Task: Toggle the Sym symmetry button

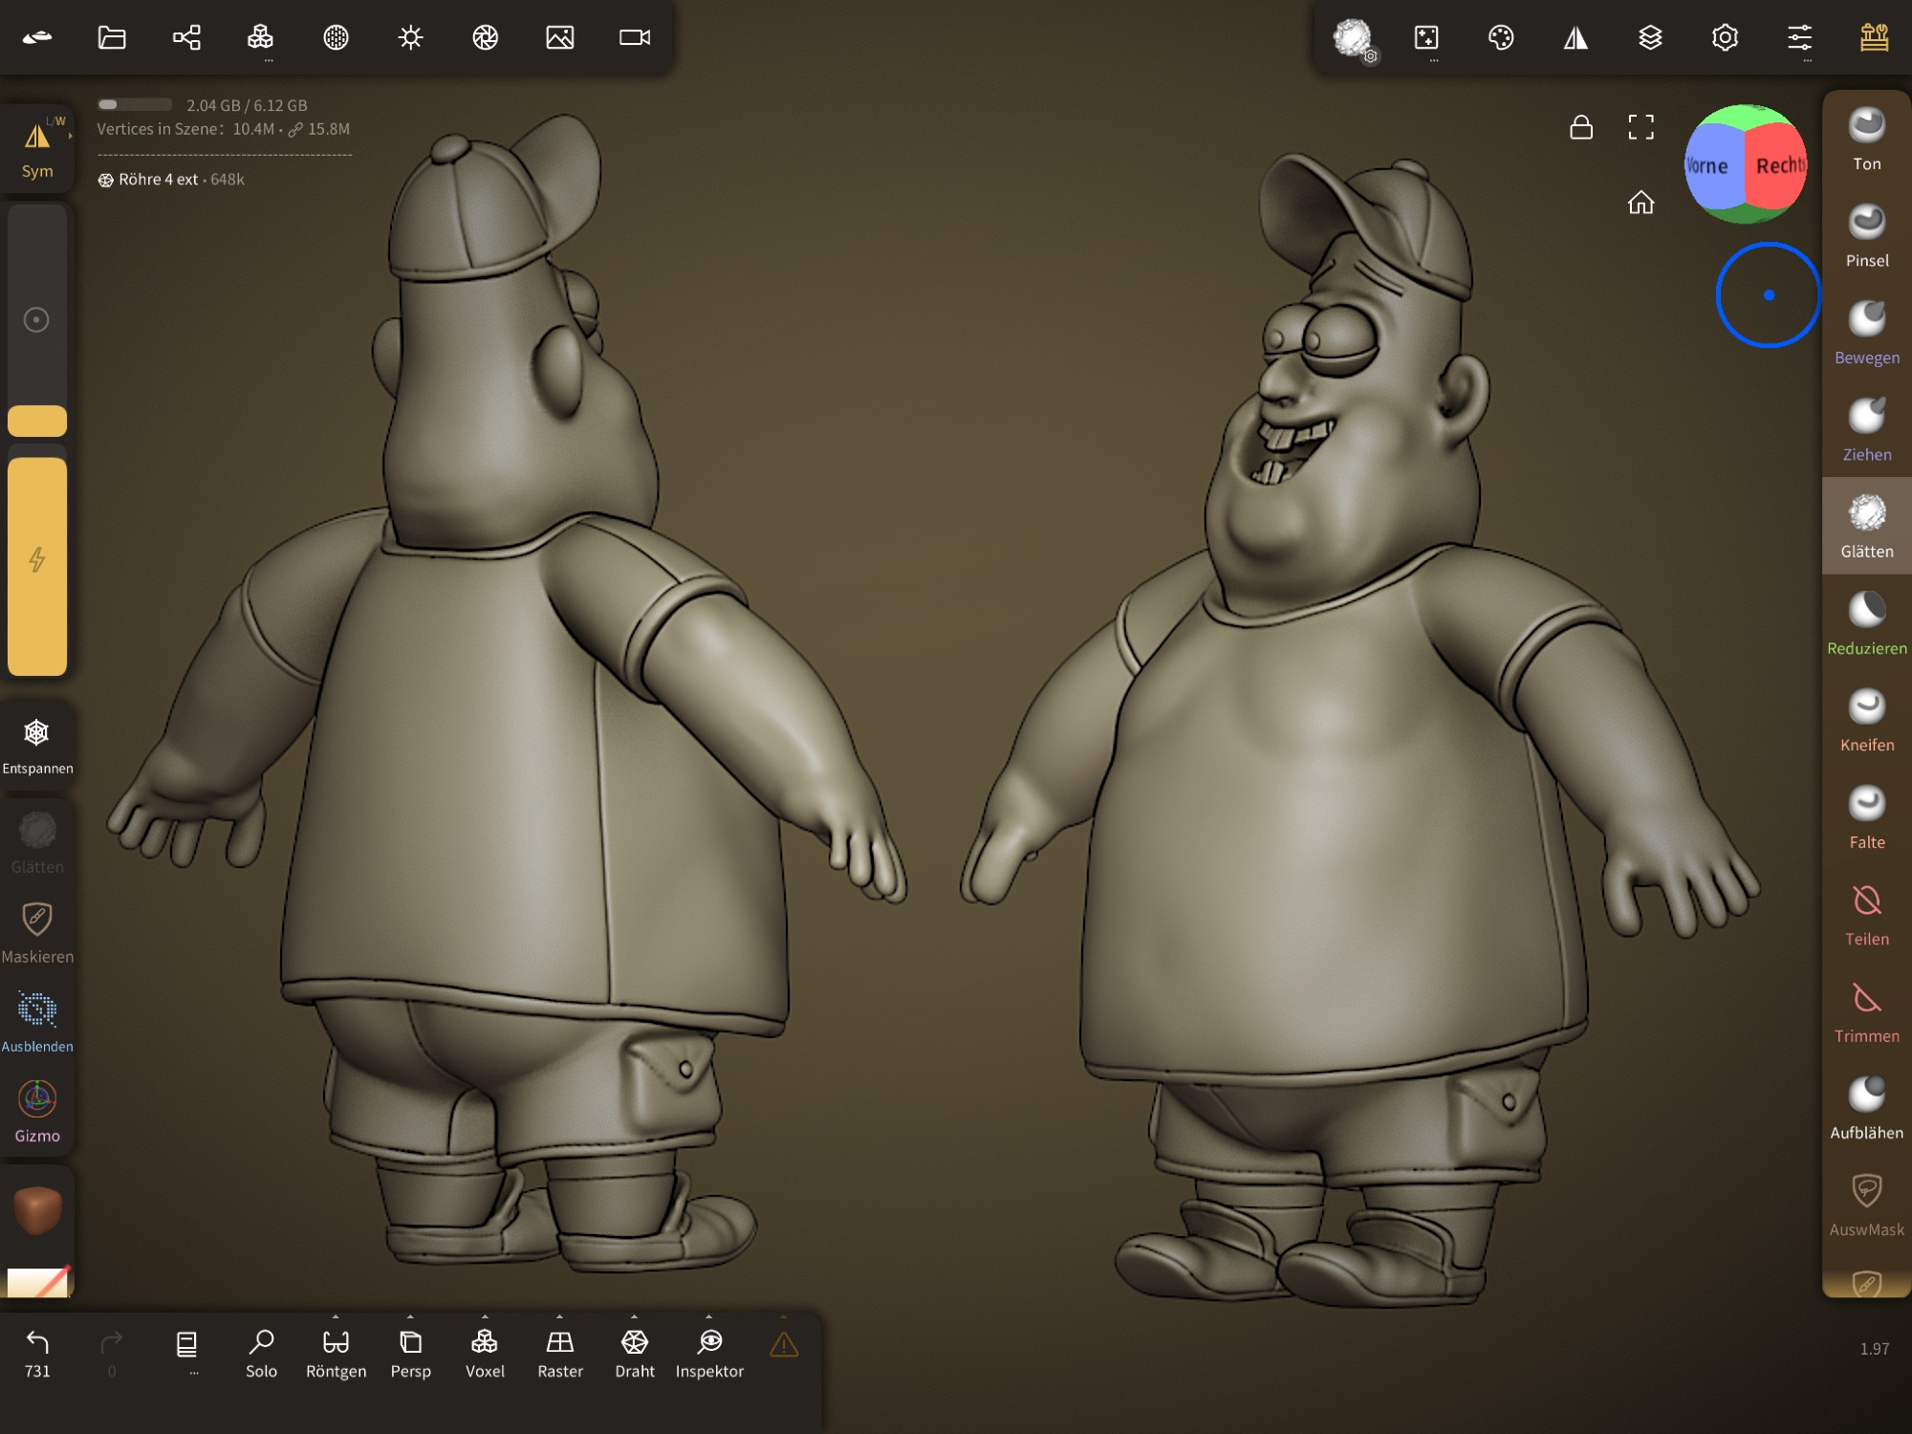Action: (x=37, y=149)
